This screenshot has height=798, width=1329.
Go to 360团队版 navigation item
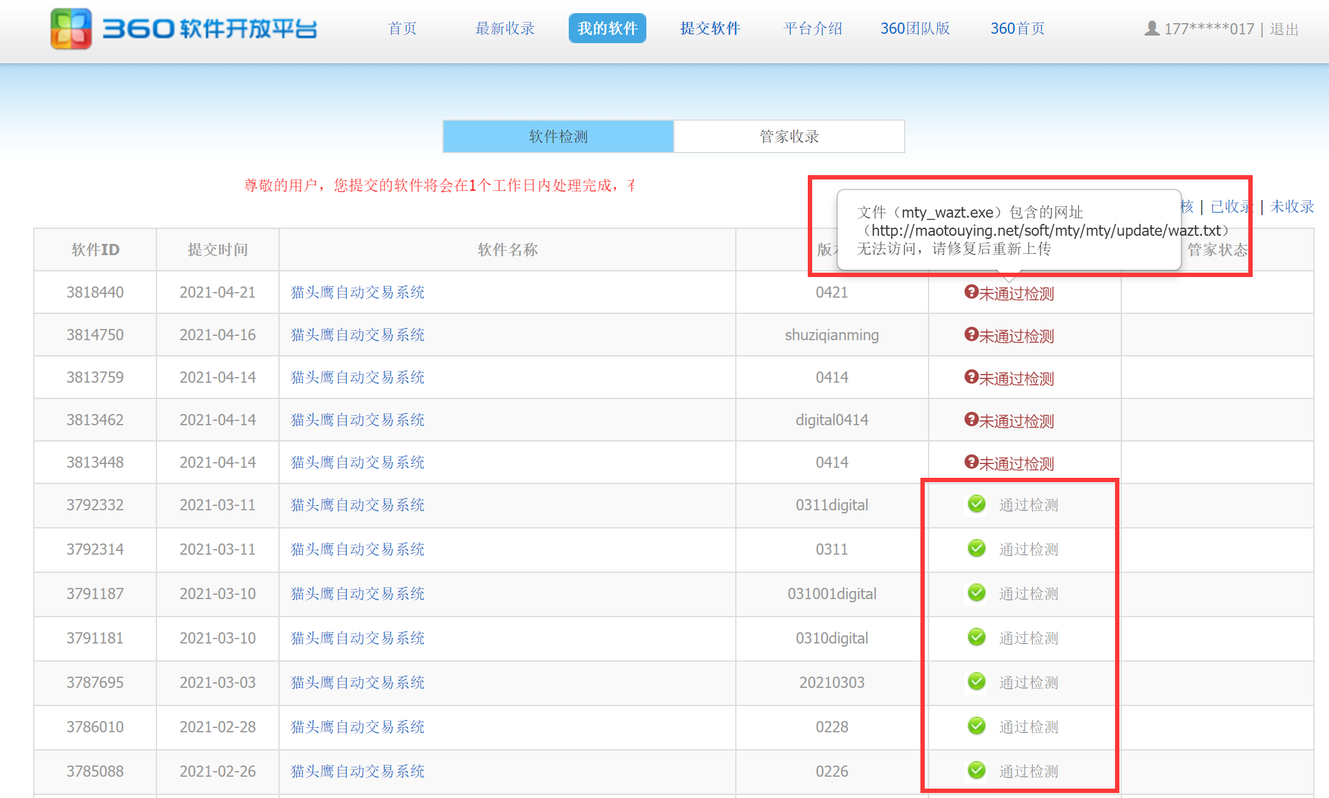(915, 28)
